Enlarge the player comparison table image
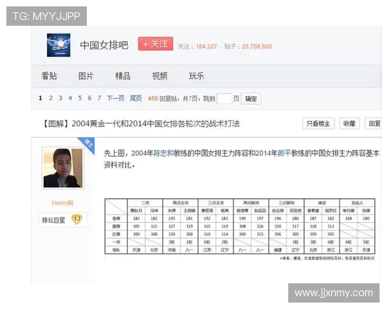This screenshot has height=309, width=386. click(x=240, y=226)
